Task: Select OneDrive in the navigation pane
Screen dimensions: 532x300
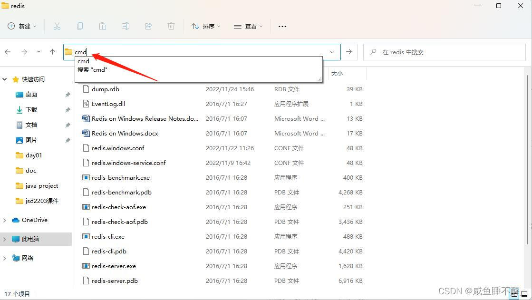Action: pos(34,220)
